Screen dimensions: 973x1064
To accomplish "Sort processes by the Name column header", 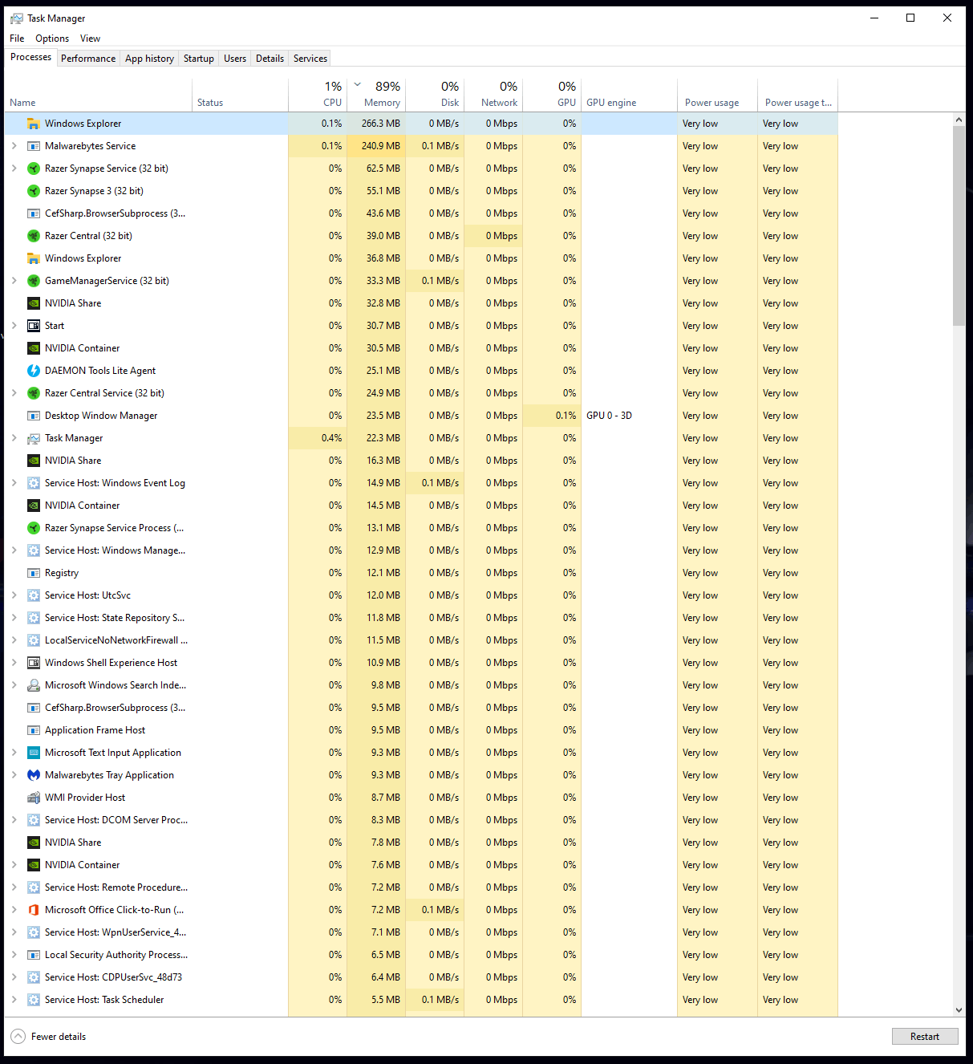I will tap(99, 95).
